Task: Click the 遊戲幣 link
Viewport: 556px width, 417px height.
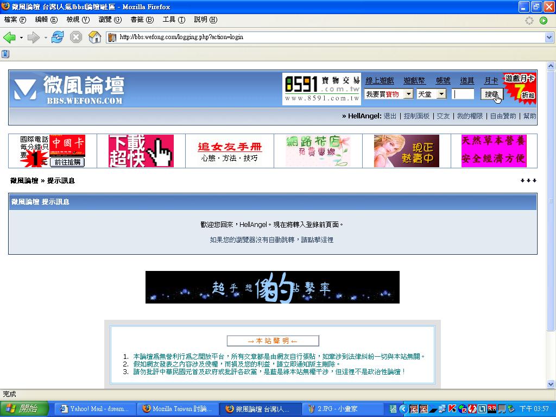Action: coord(414,80)
